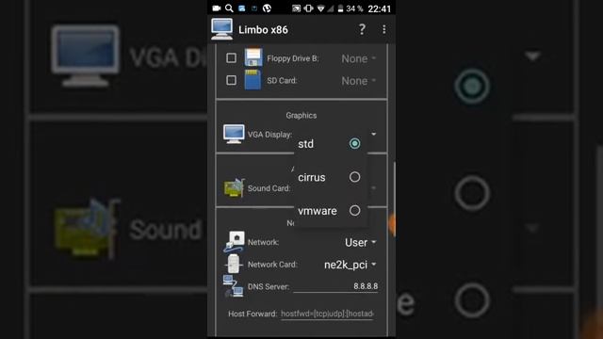603x339 pixels.
Task: Tap the 22:41 clock in status bar
Action: 379,8
